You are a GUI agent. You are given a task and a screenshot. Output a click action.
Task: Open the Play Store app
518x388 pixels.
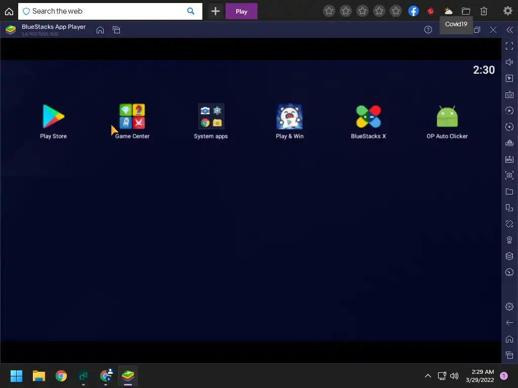click(53, 117)
